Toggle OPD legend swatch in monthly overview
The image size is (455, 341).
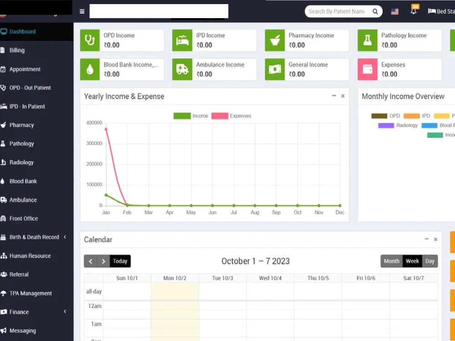point(379,116)
